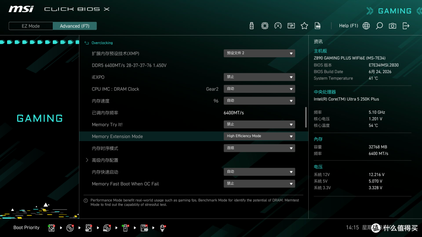Screen dimensions: 422x237
Task: Open search with magnifier icon
Action: 379,26
